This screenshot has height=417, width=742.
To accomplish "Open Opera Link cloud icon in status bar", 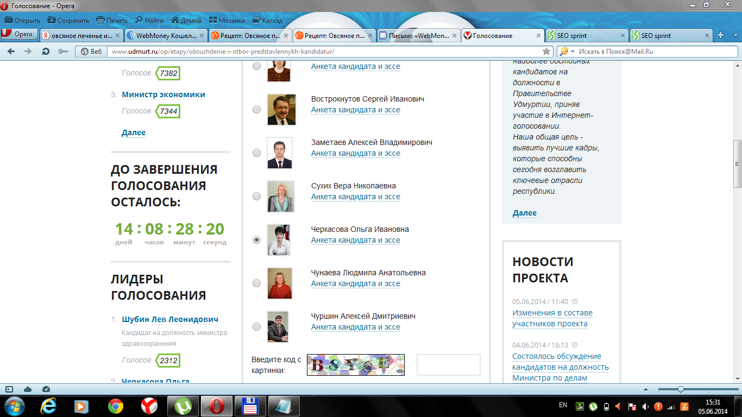I will coord(28,389).
